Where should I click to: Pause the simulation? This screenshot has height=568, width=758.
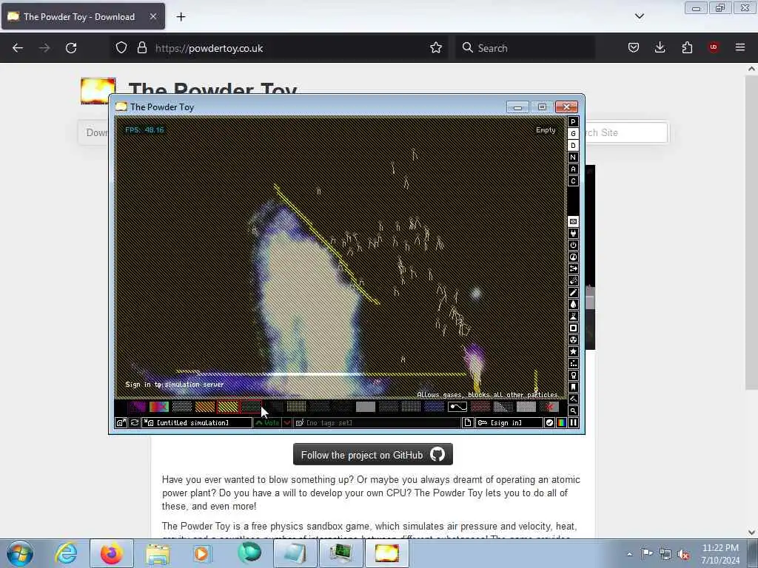tap(573, 422)
